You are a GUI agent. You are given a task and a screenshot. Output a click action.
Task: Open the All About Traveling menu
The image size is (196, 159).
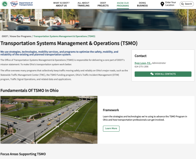[83, 4]
